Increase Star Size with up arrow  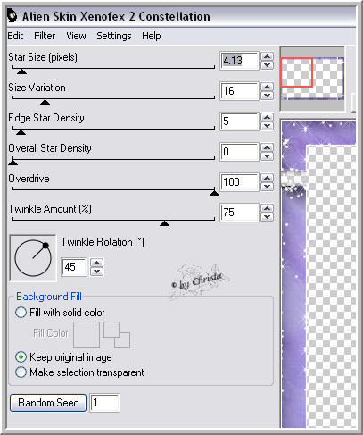pyautogui.click(x=267, y=56)
